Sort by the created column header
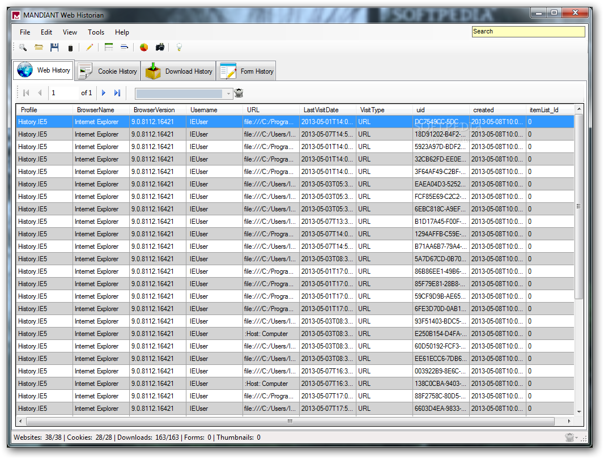This screenshot has height=459, width=604. click(497, 110)
